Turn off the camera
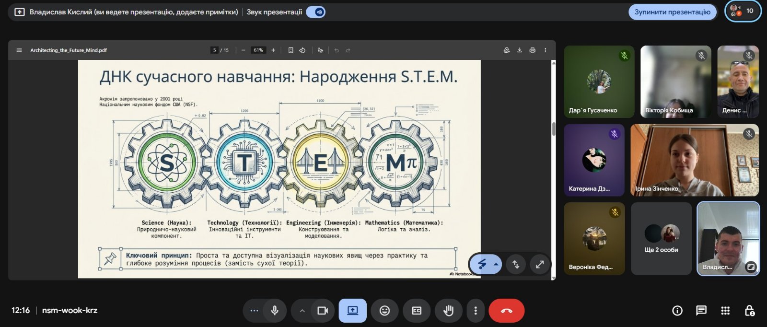The image size is (767, 327). pos(323,311)
